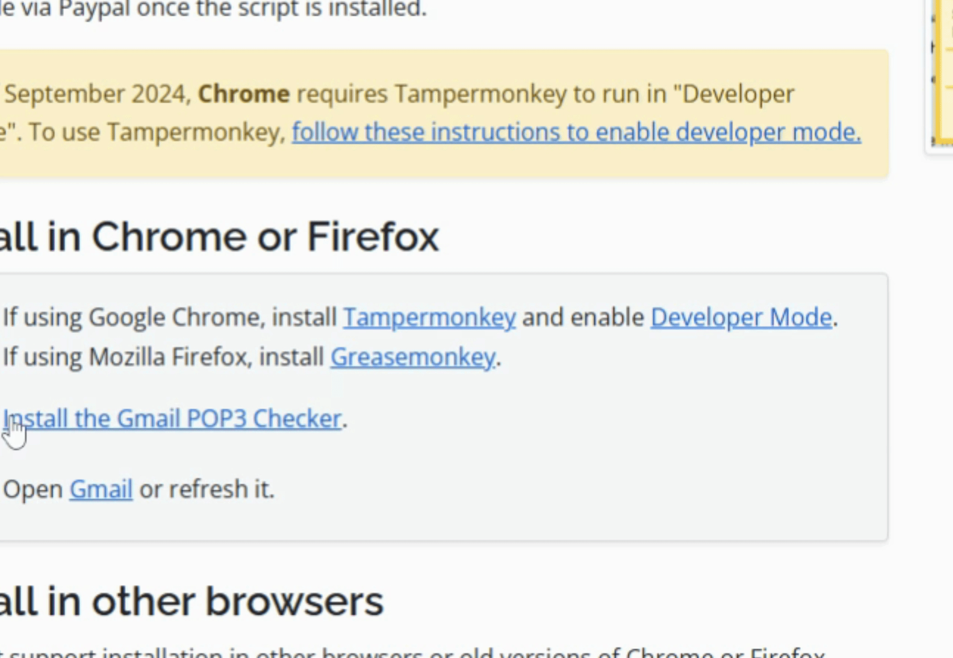Open the Greasemonkey link for Firefox
Viewport: 953px width, 658px height.
pyautogui.click(x=413, y=357)
